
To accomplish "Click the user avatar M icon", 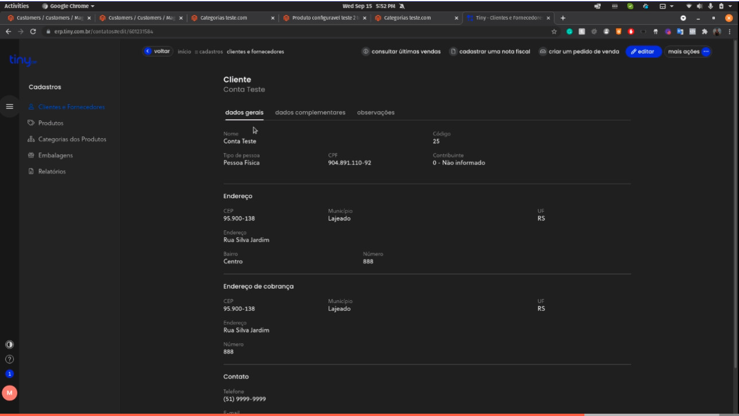I will click(x=9, y=393).
